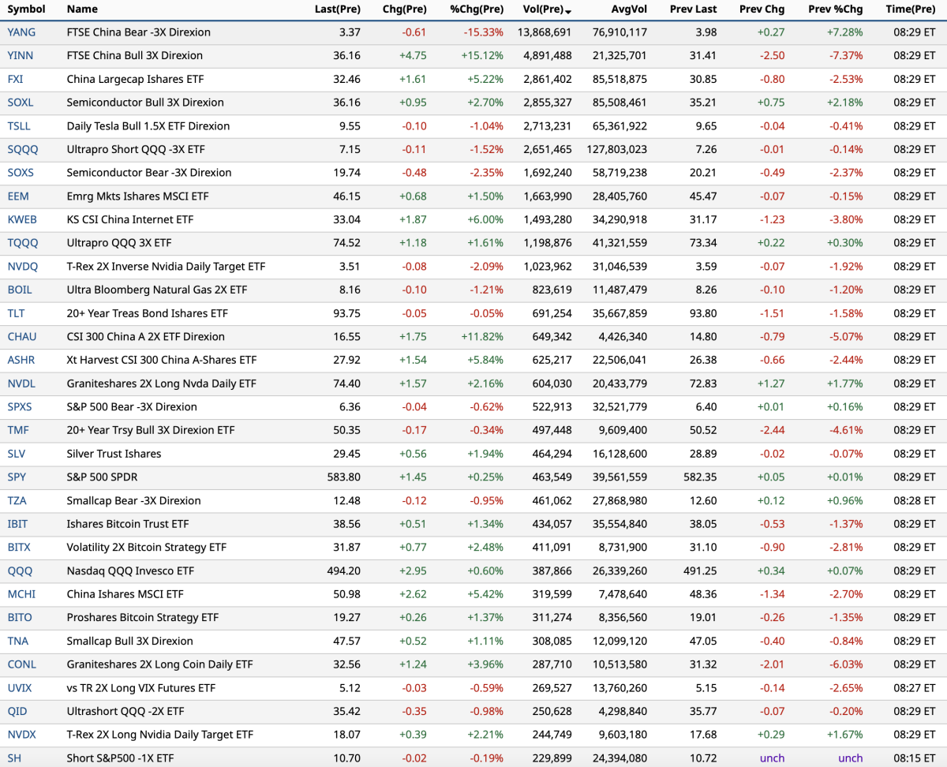The image size is (947, 767).
Task: Click the KWEB symbol link
Action: [x=21, y=219]
